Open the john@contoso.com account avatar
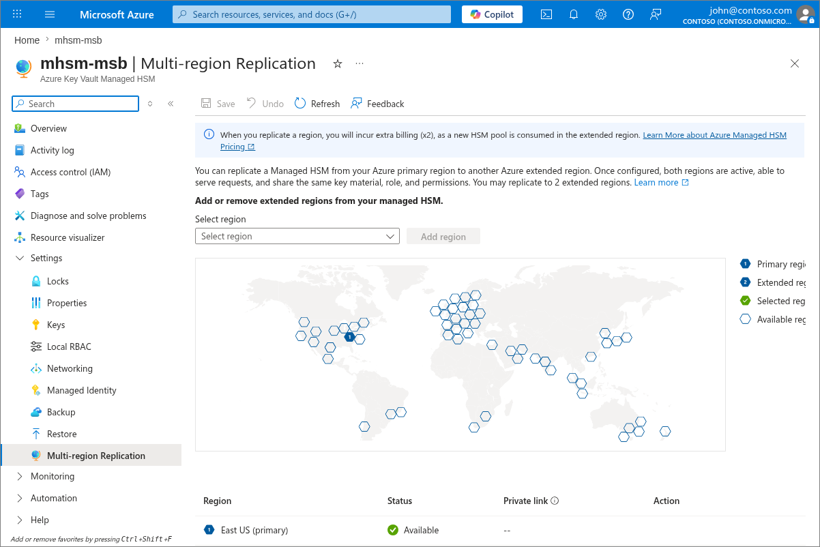Image resolution: width=820 pixels, height=547 pixels. pos(805,14)
